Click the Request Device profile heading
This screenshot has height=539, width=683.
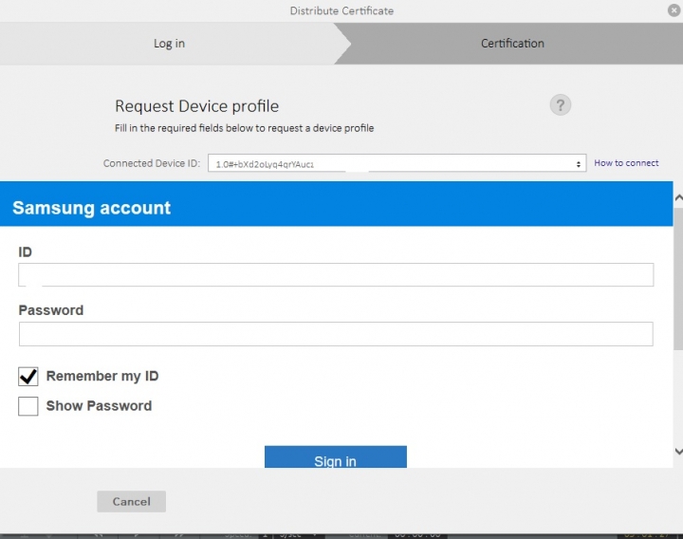197,106
